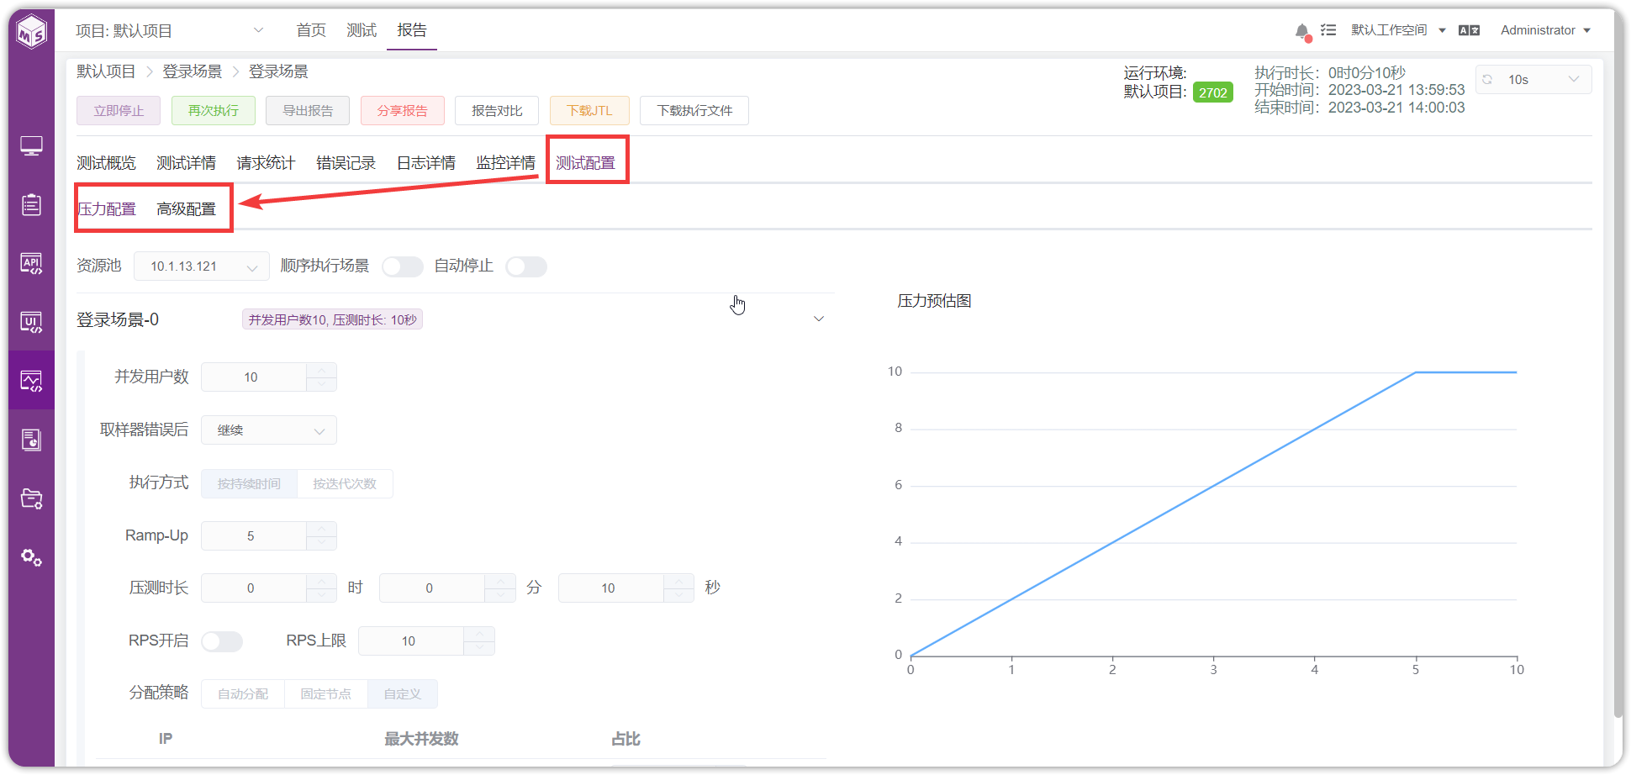Open the performance test sidebar icon
Screen dimensions: 1631x775
(31, 381)
